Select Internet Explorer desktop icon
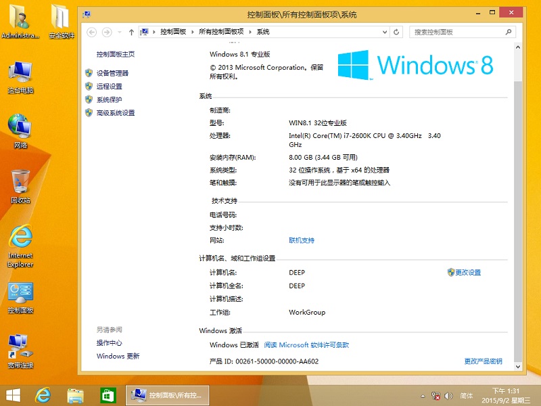The height and width of the screenshot is (406, 541). pyautogui.click(x=20, y=246)
